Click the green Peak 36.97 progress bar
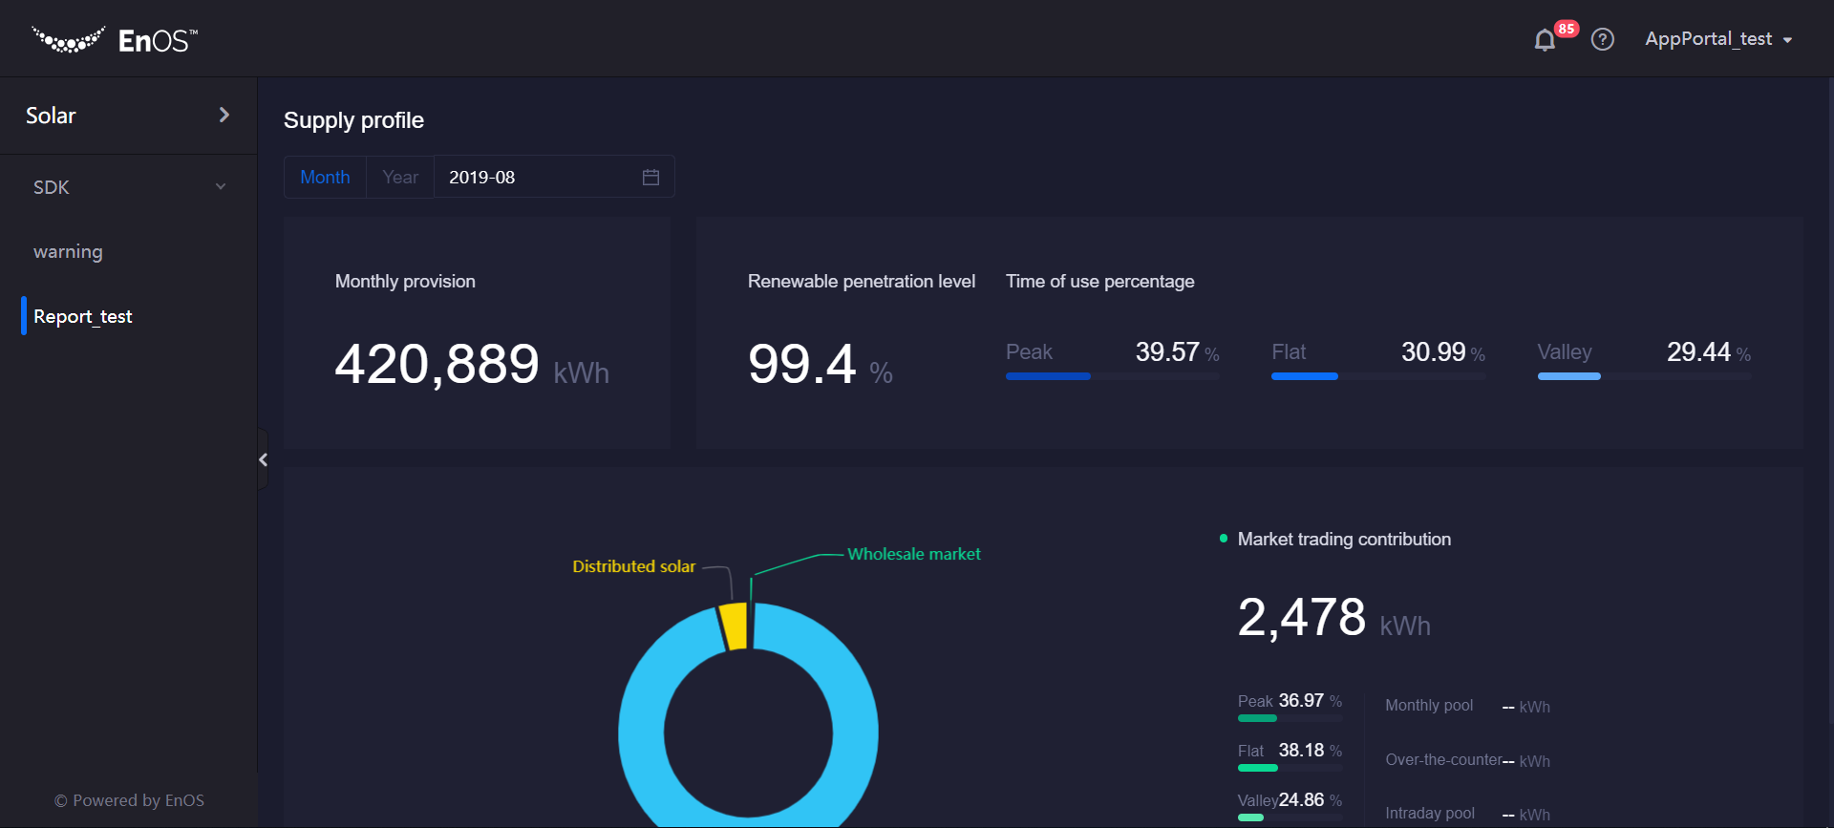Image resolution: width=1834 pixels, height=828 pixels. click(1290, 718)
